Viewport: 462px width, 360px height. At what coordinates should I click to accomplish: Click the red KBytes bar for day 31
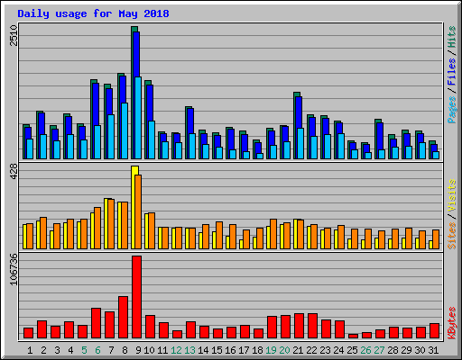[x=434, y=331]
